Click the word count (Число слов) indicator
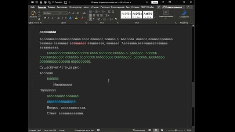This screenshot has height=132, width=235. (50, 130)
